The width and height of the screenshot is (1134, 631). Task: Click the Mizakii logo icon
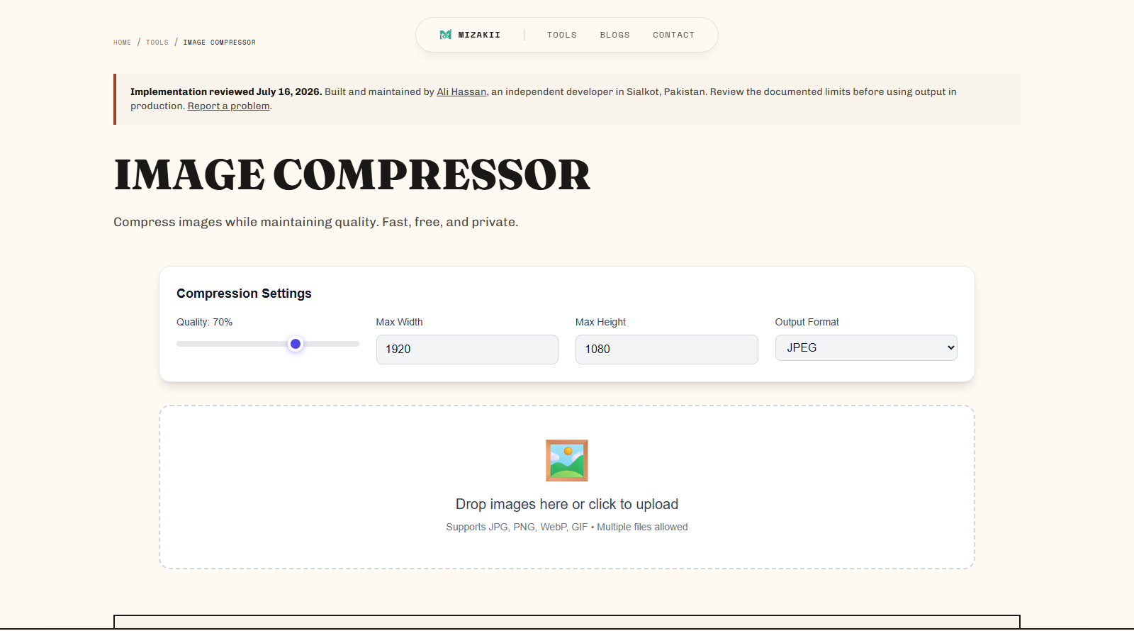[x=445, y=35]
